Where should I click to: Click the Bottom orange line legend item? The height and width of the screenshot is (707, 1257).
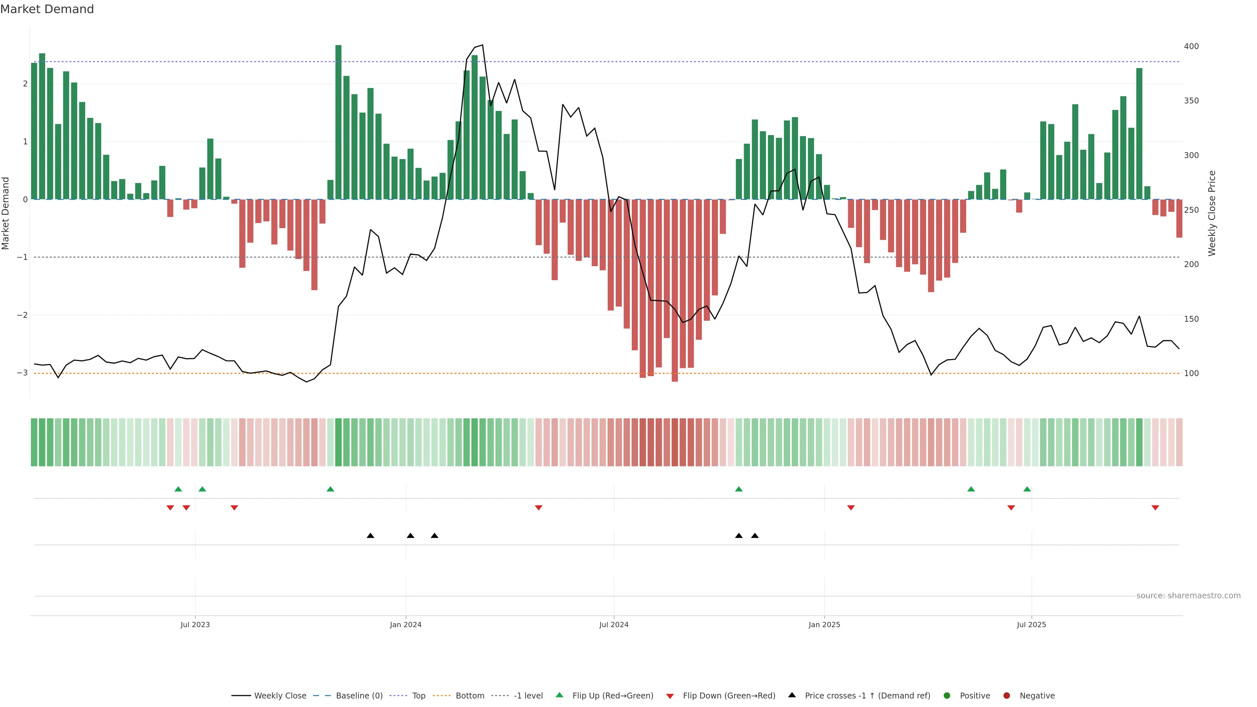coord(469,696)
